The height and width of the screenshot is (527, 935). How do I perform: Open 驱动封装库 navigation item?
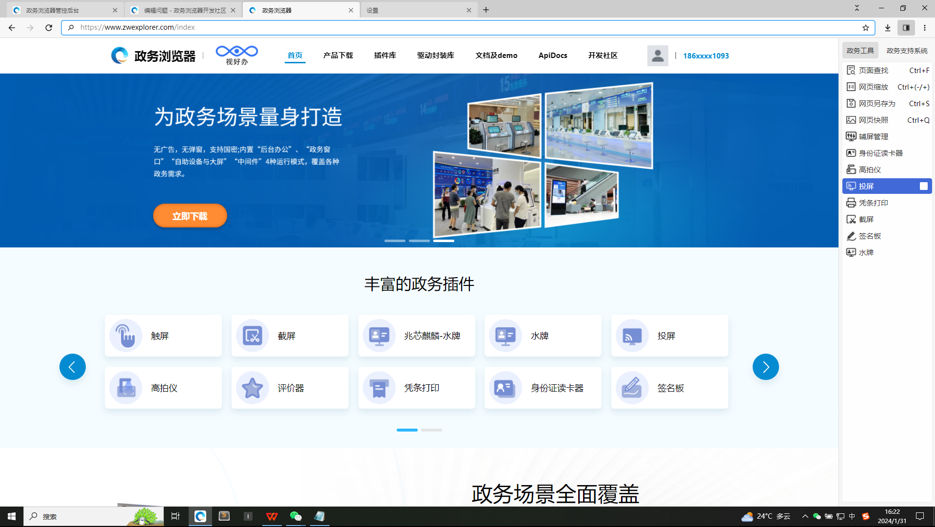pos(436,56)
